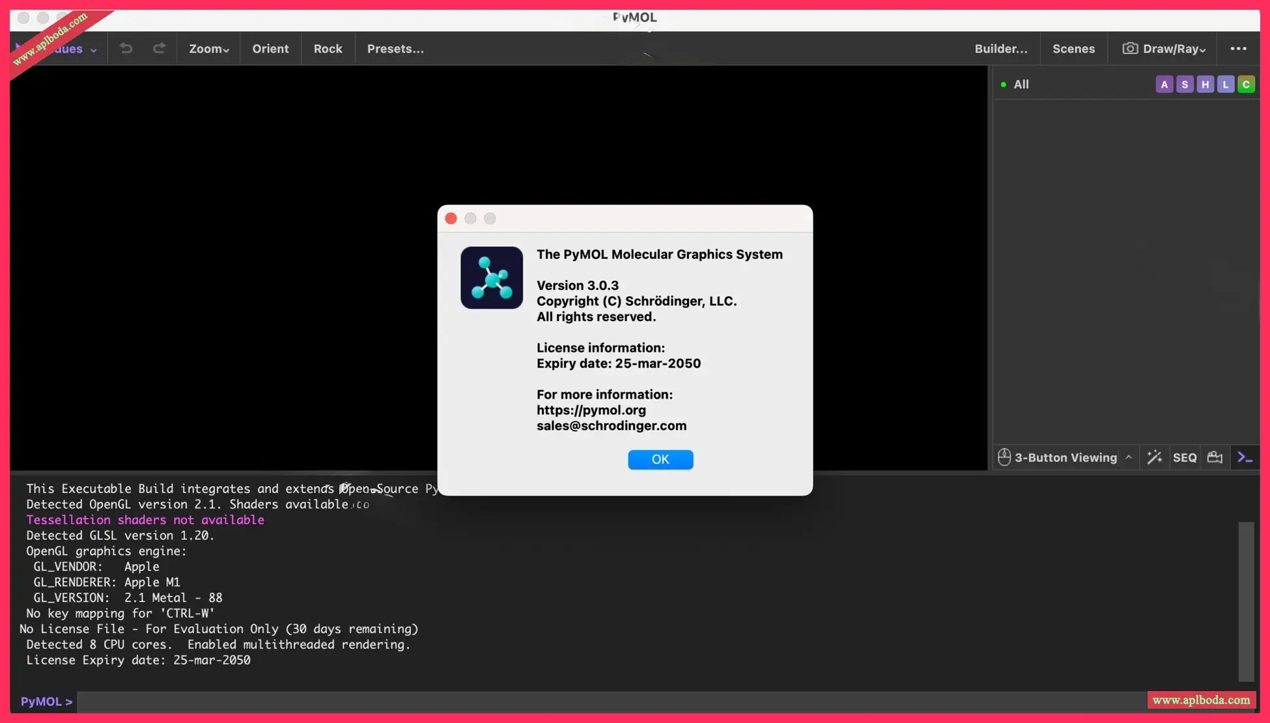
Task: Open the three-dot overflow menu
Action: click(x=1238, y=48)
